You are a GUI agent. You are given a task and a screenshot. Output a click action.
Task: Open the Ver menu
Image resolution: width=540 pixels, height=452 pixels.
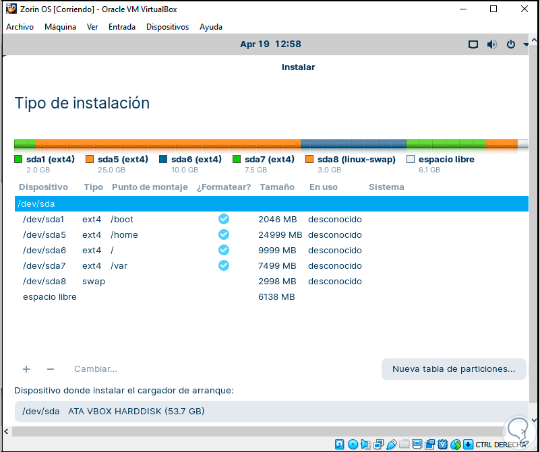pyautogui.click(x=92, y=27)
